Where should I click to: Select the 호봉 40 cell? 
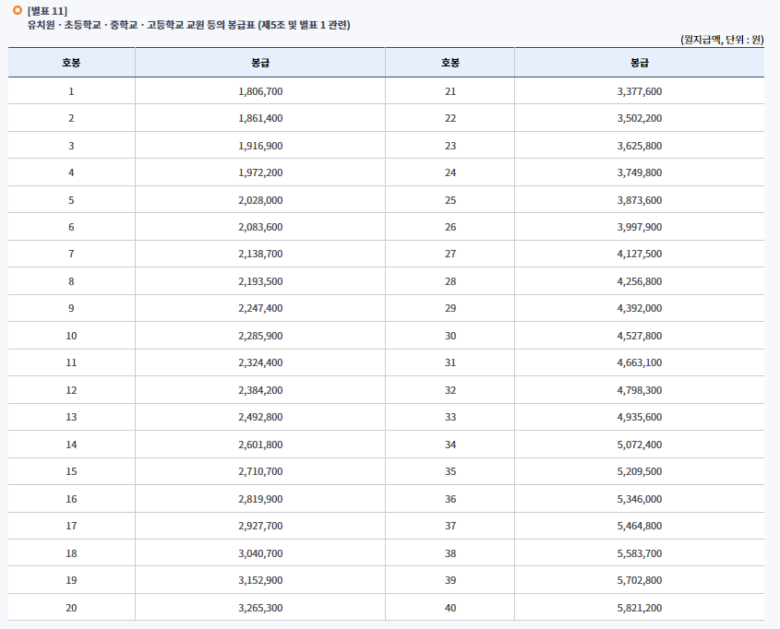pyautogui.click(x=450, y=608)
